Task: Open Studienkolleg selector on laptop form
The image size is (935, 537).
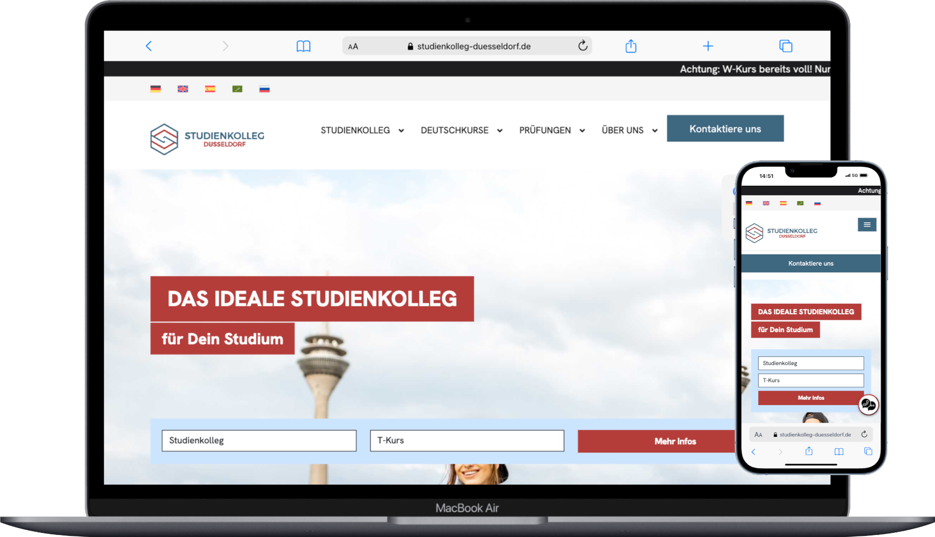Action: click(x=259, y=441)
